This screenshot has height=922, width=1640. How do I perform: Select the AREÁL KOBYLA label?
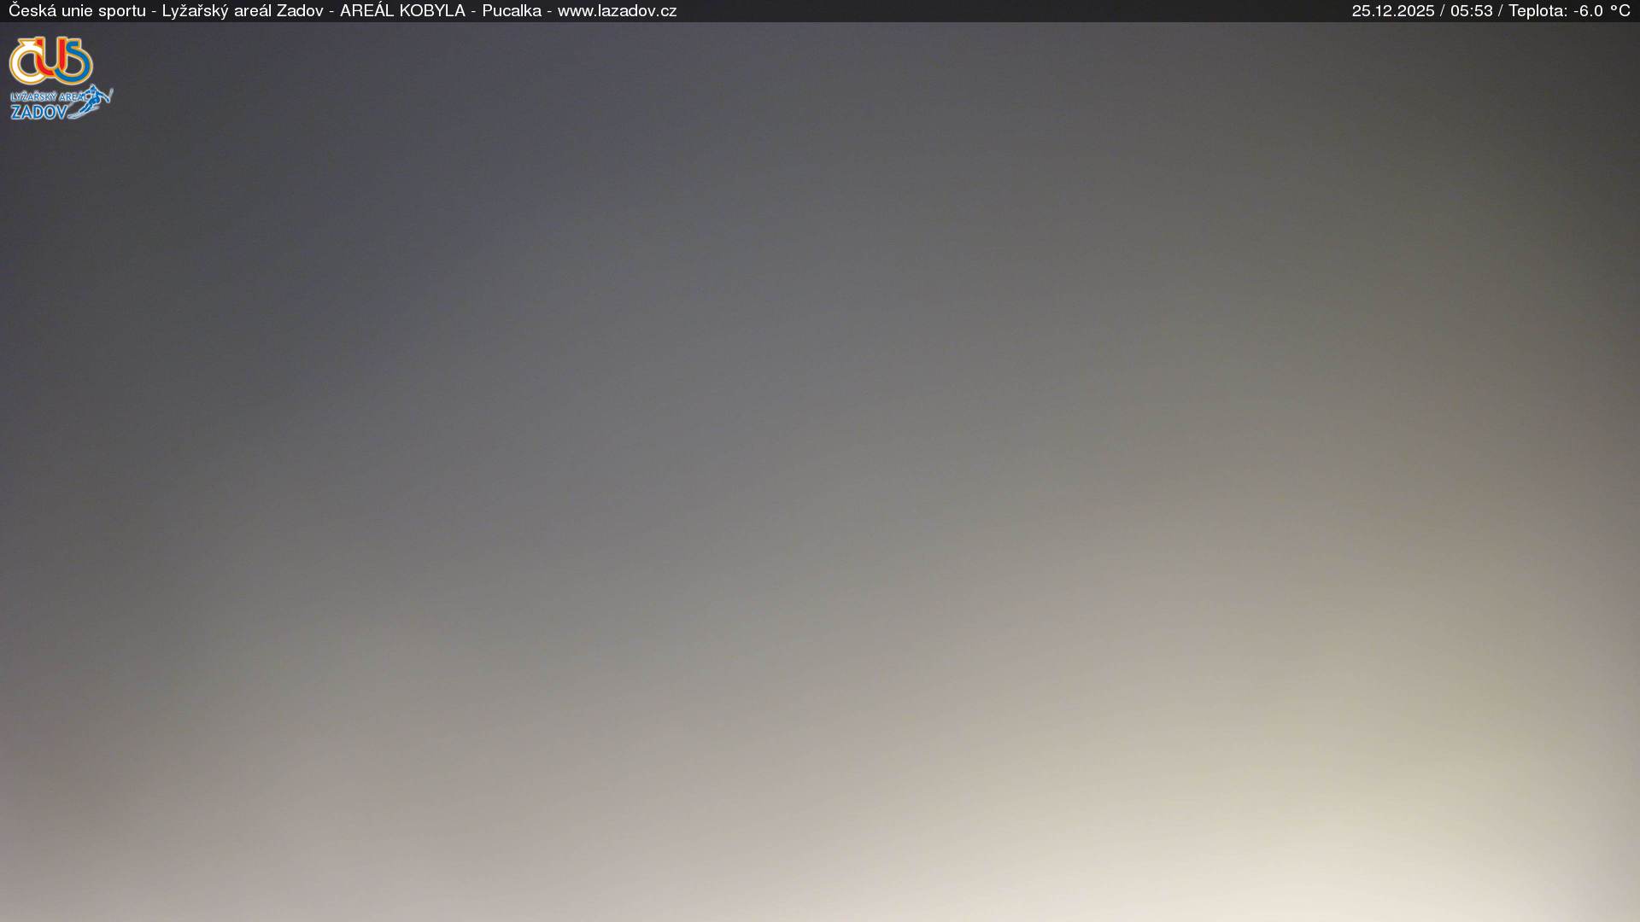(x=402, y=11)
